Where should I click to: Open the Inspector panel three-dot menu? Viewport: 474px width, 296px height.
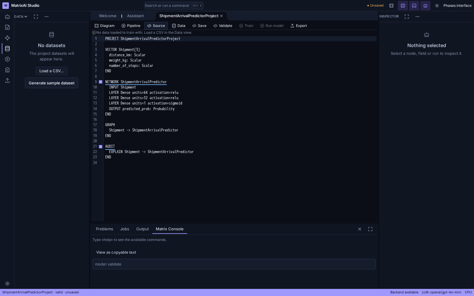pos(417,17)
